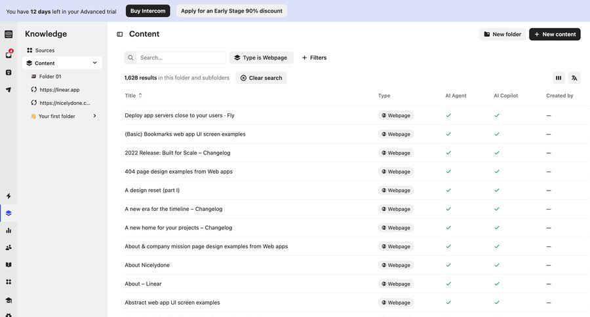Click AI Agent checkmark for Deploy app servers row

click(x=448, y=115)
